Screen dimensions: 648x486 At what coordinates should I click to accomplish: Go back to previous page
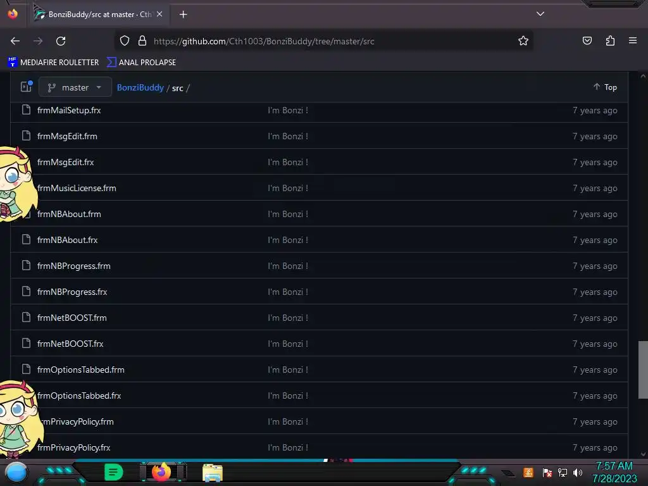click(15, 41)
